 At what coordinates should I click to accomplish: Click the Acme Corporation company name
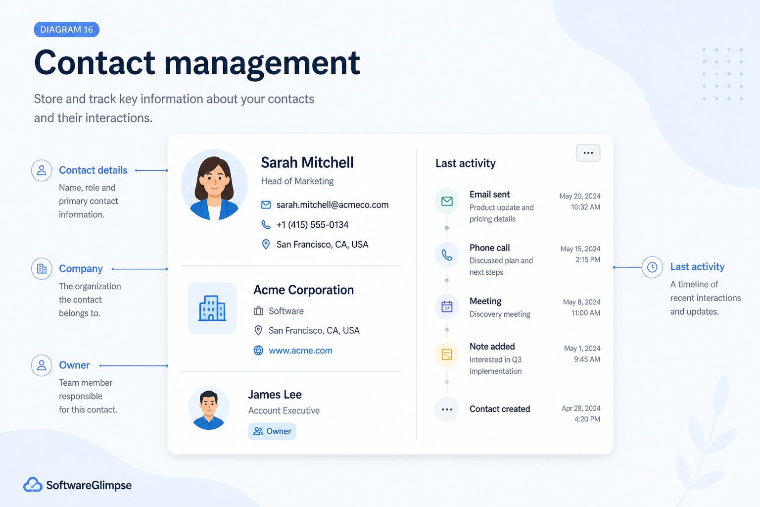point(304,290)
